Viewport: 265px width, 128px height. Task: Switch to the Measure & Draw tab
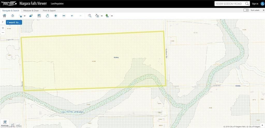coord(31,11)
